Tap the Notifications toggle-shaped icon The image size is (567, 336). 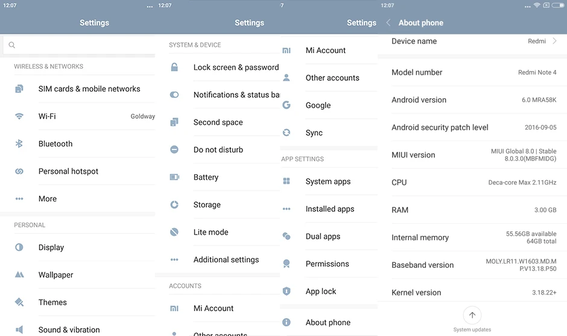tap(174, 95)
